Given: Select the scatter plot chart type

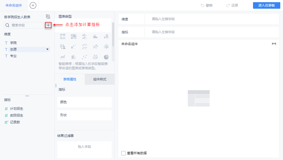Looking at the screenshot, I should pyautogui.click(x=85, y=57).
